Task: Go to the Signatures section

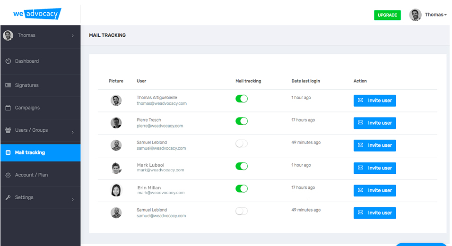Action: click(x=40, y=85)
